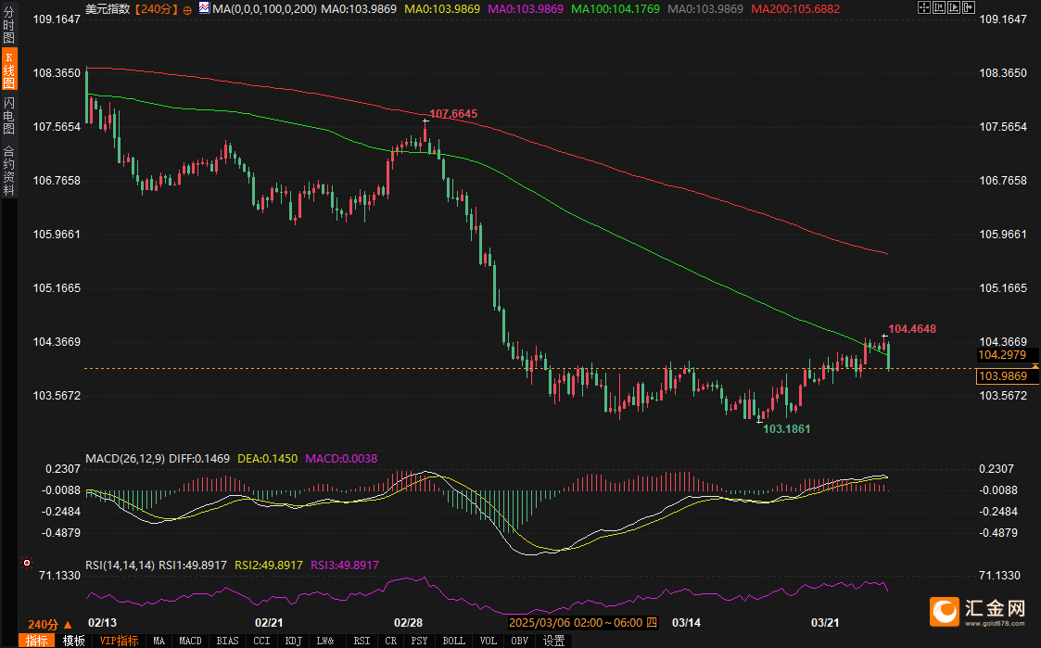Image resolution: width=1041 pixels, height=648 pixels.
Task: Click the skip-to-start chart axis icon
Action: coord(939,8)
